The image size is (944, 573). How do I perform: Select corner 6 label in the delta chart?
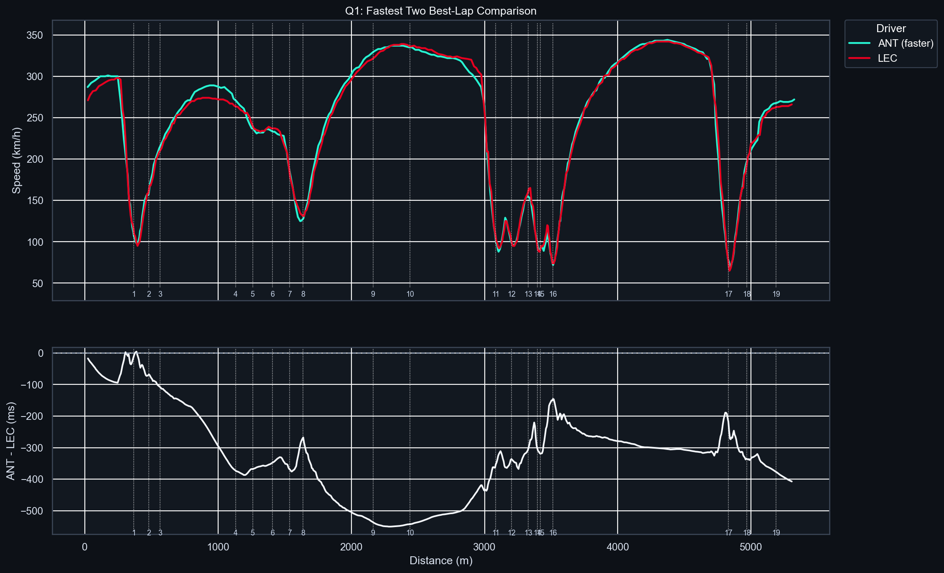point(273,533)
